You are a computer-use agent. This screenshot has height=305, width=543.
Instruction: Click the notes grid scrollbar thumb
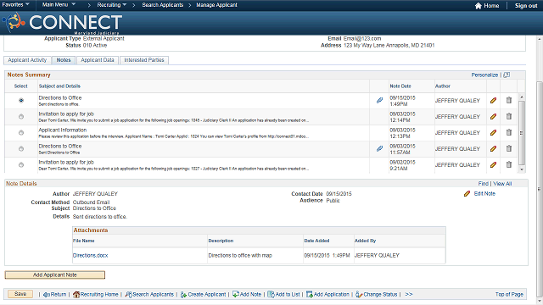point(522,133)
